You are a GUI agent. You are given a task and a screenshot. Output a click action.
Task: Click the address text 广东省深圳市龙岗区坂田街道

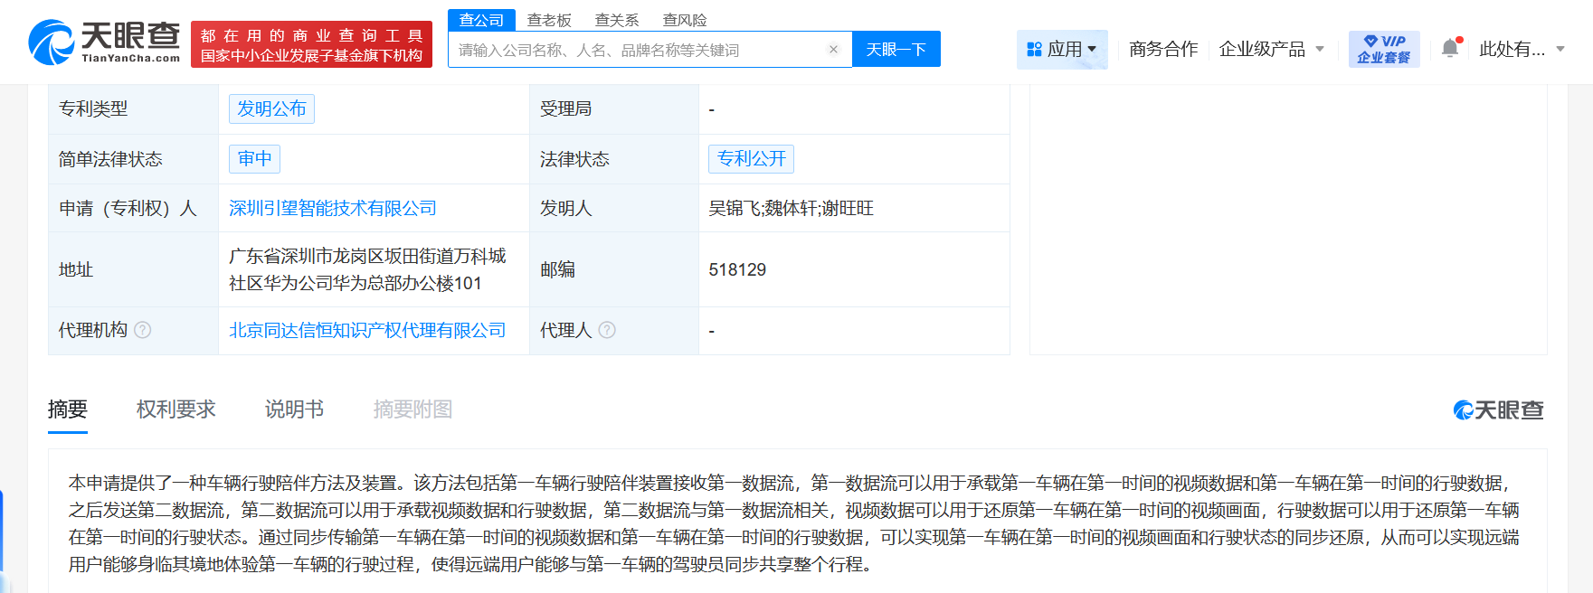(x=367, y=269)
